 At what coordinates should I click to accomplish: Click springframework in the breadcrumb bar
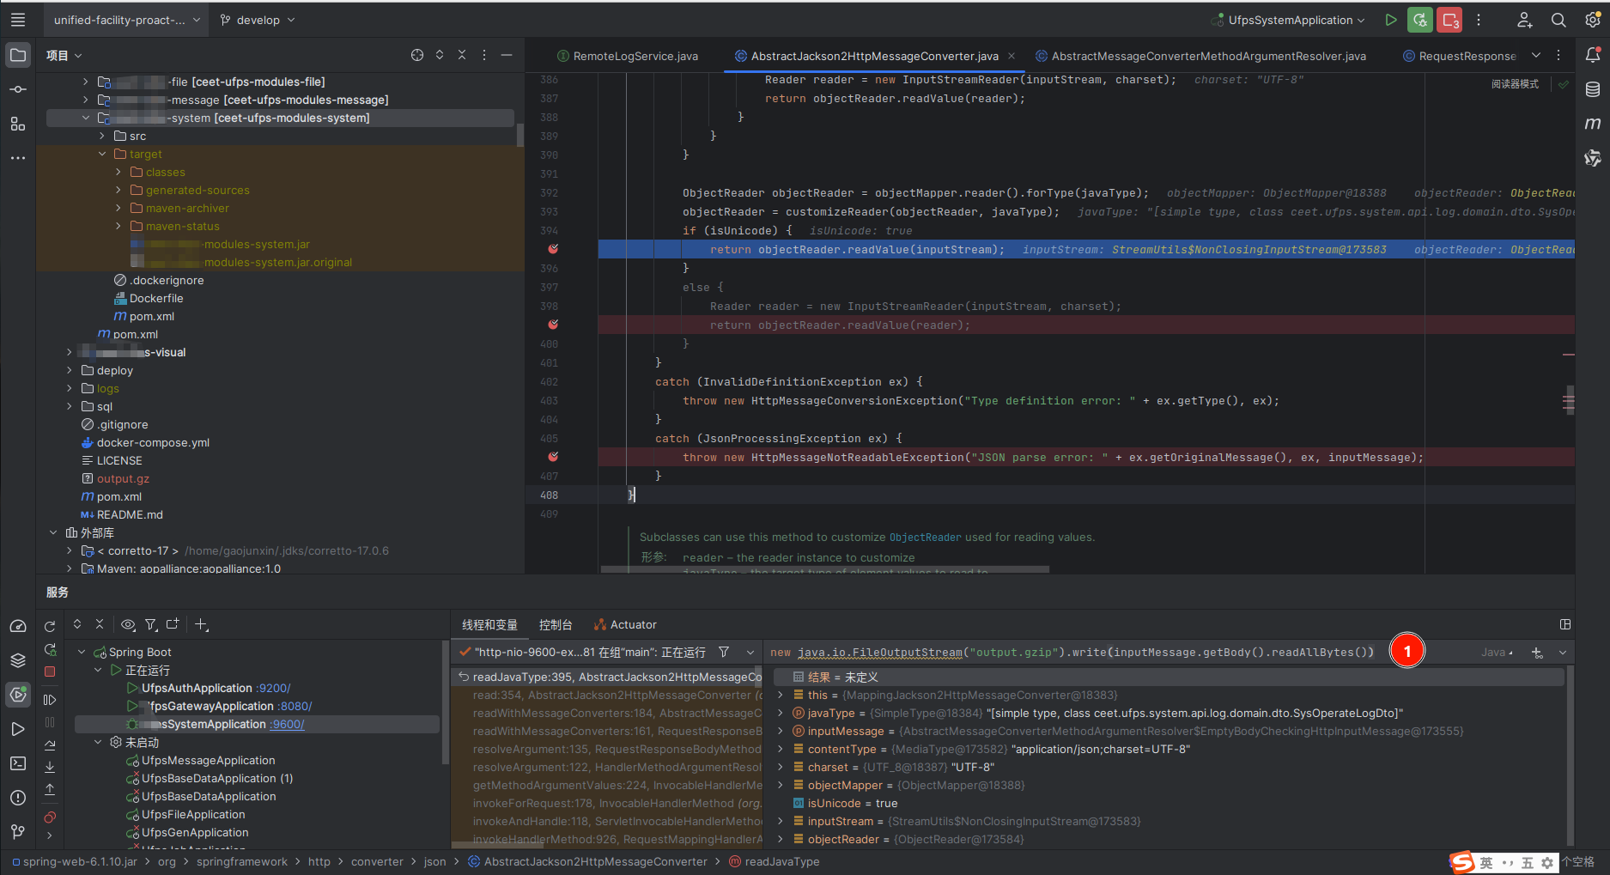click(242, 861)
